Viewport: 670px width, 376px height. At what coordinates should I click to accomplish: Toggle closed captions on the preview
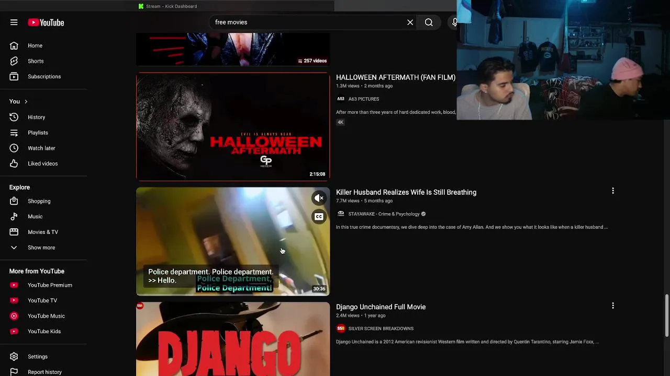[319, 217]
